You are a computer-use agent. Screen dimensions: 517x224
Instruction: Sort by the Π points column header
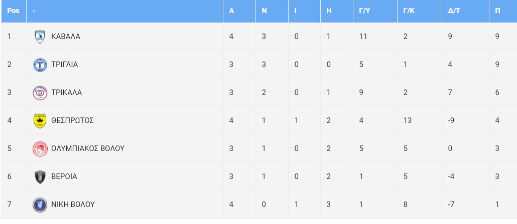coord(497,11)
